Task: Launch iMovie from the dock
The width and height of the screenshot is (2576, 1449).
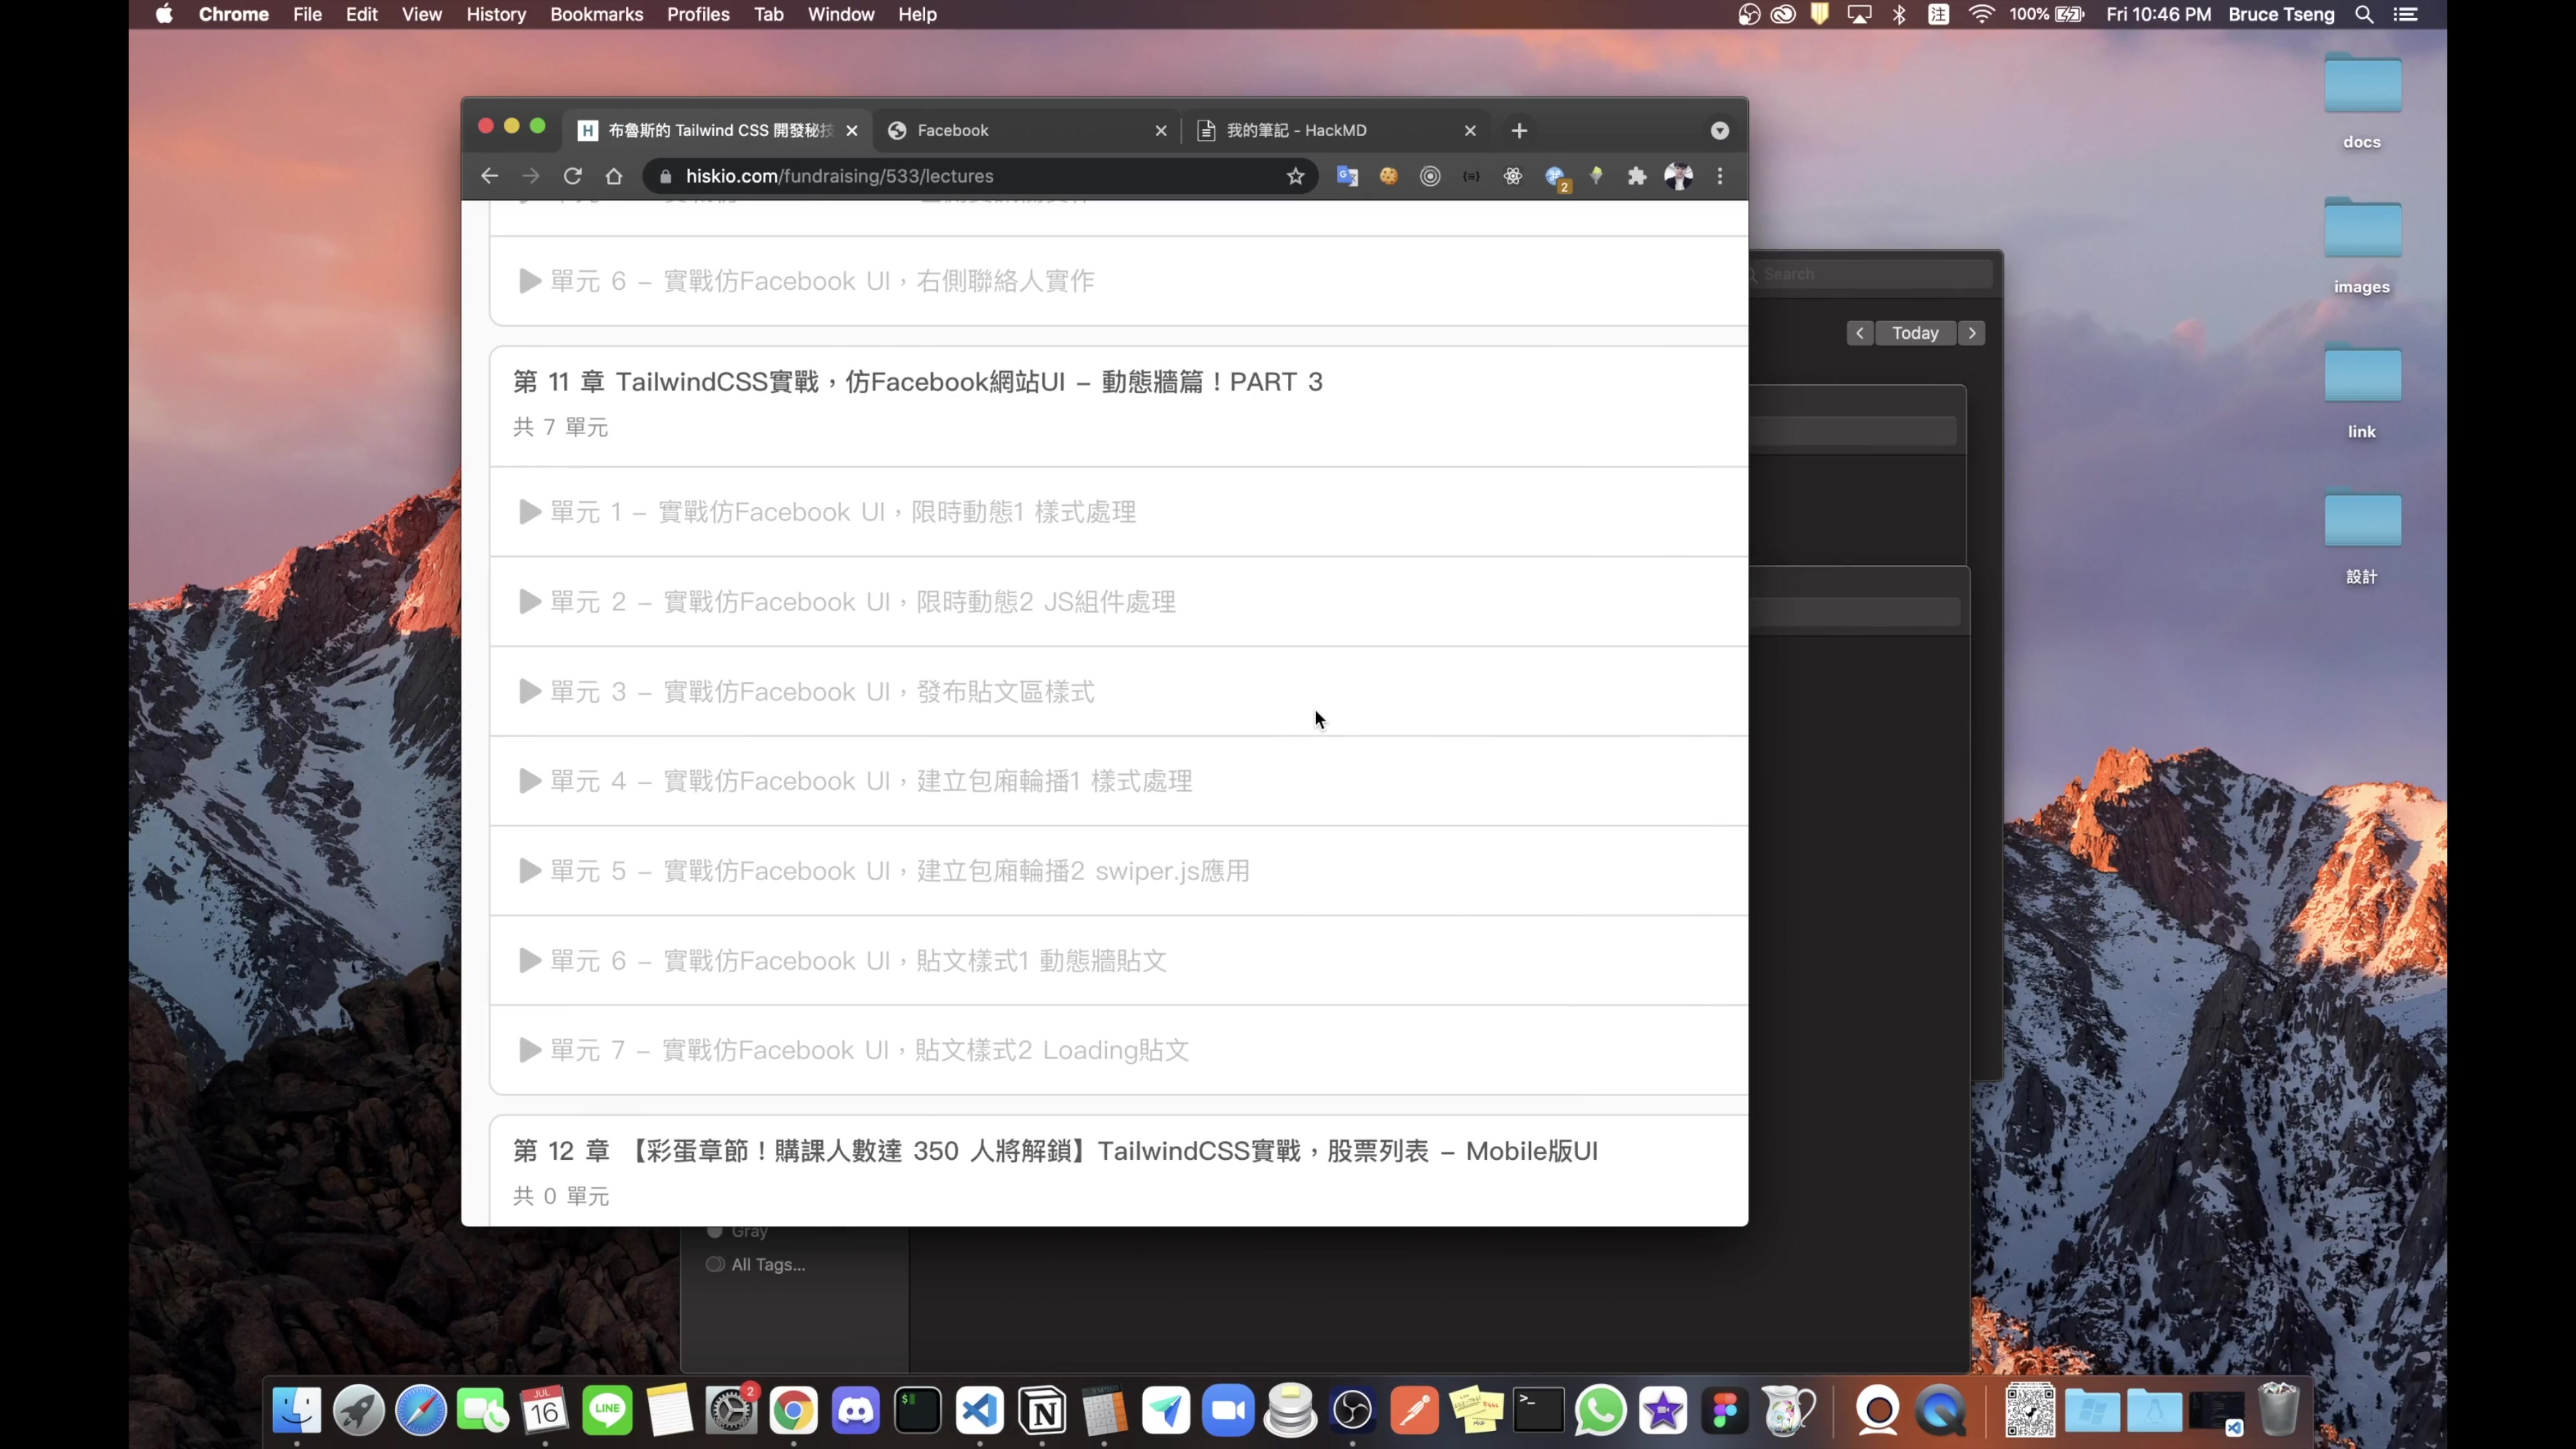Action: click(x=1663, y=1410)
